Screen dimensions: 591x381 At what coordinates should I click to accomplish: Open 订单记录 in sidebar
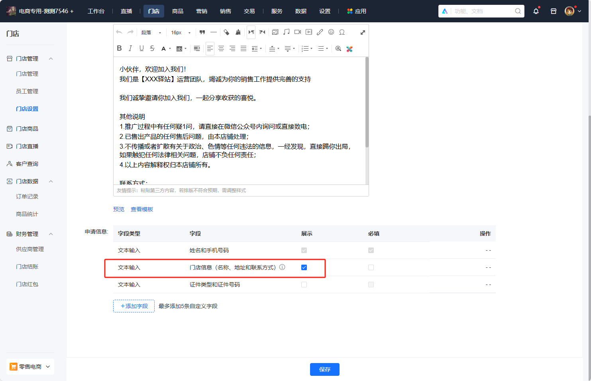click(x=27, y=196)
